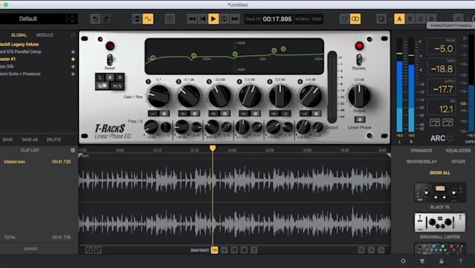Select comparison slot B
Screen dimensions: 475x268
coord(410,19)
